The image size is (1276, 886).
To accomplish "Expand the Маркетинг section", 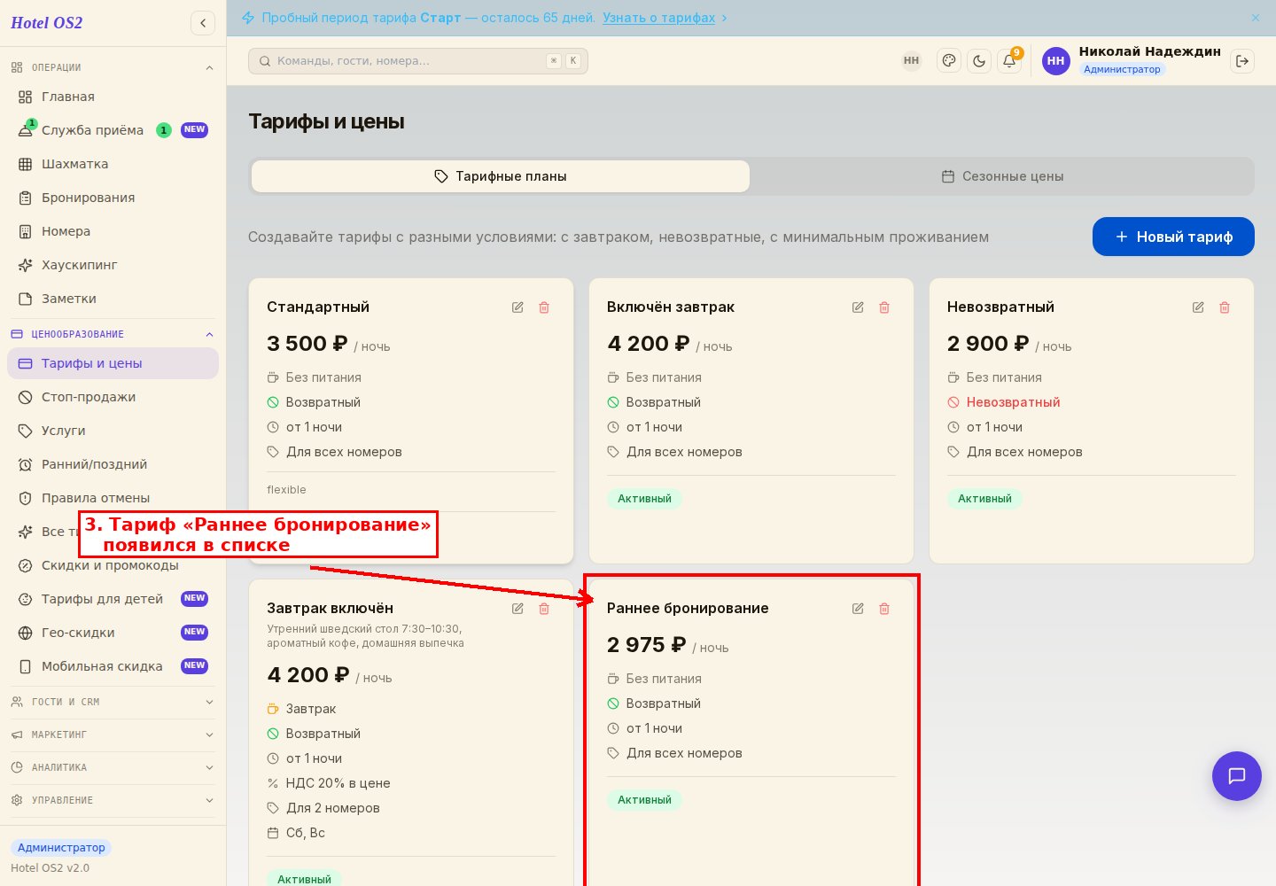I will point(113,734).
